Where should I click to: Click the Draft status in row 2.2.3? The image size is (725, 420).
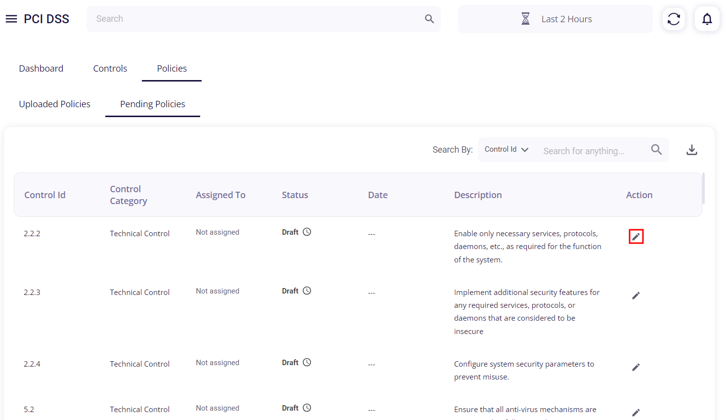(290, 291)
